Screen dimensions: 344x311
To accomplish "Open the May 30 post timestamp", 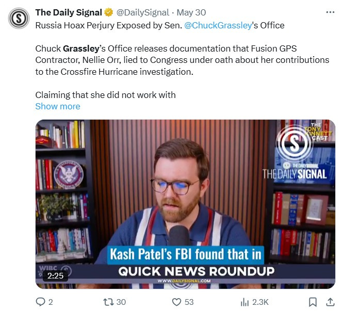I will [191, 12].
